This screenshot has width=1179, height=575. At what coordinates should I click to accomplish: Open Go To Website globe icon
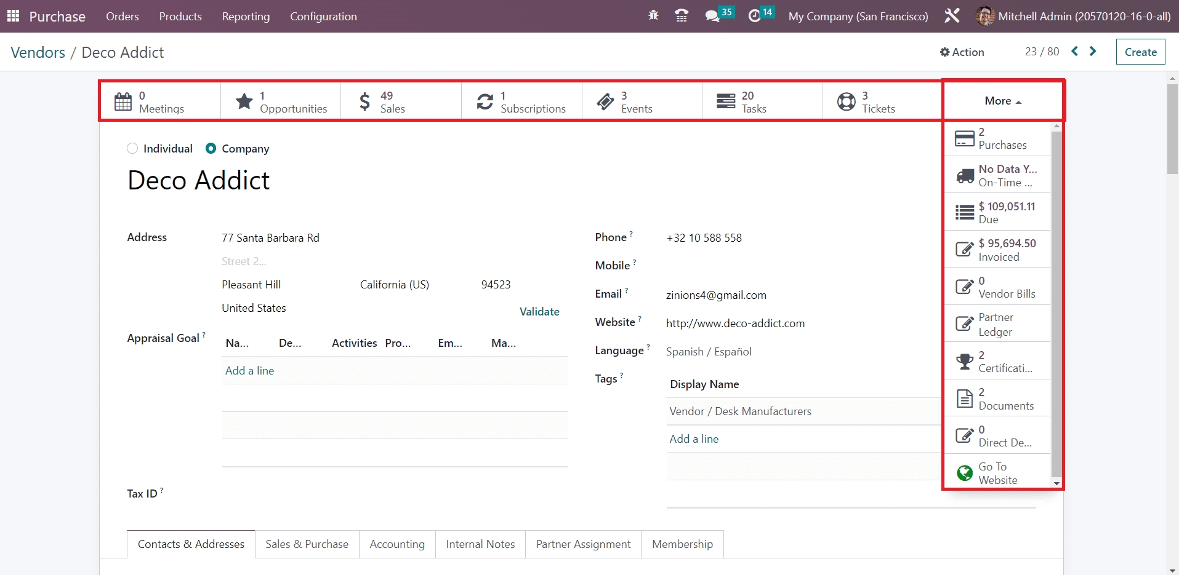coord(965,473)
